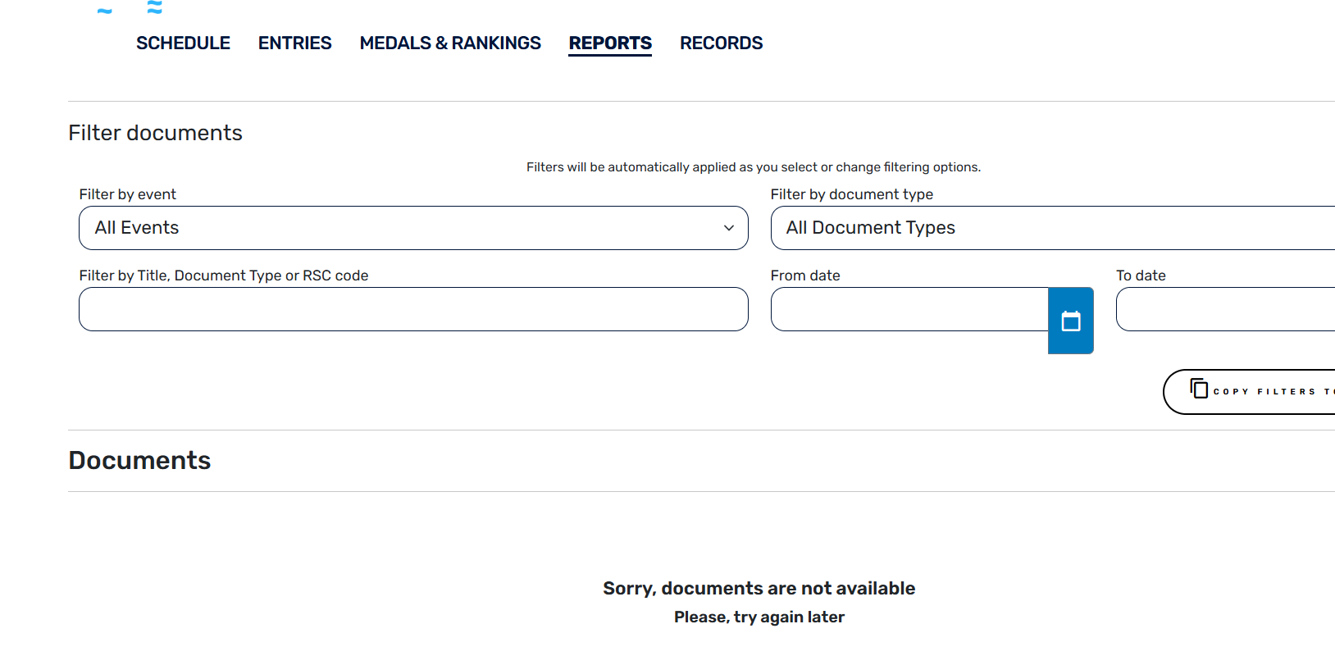Open the calendar picker for From date
The height and width of the screenshot is (665, 1335).
[1070, 321]
